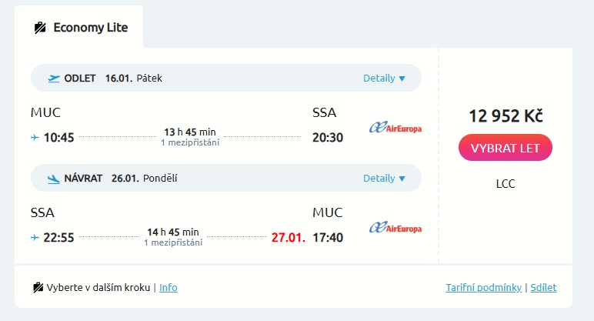Screen dimensions: 594x321
Task: Click the departure plane icon beside ODLET
Action: (53, 78)
